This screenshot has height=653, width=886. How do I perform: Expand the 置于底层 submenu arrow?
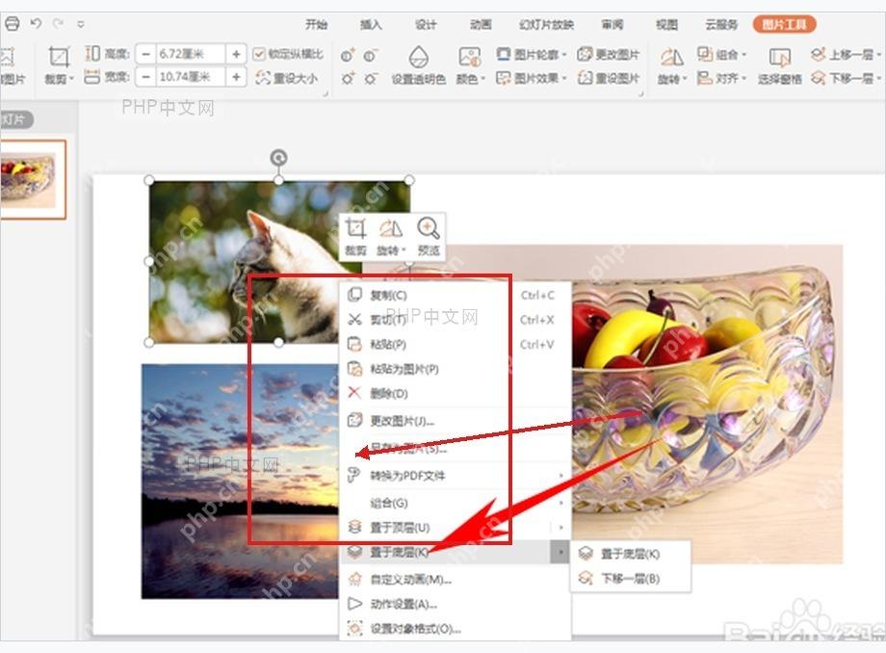point(560,552)
